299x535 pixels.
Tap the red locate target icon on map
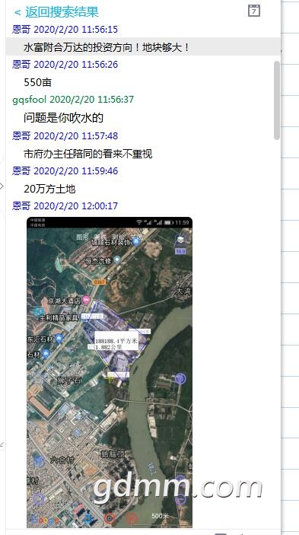(109, 518)
